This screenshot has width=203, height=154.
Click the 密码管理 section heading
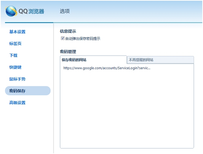pos(68,52)
